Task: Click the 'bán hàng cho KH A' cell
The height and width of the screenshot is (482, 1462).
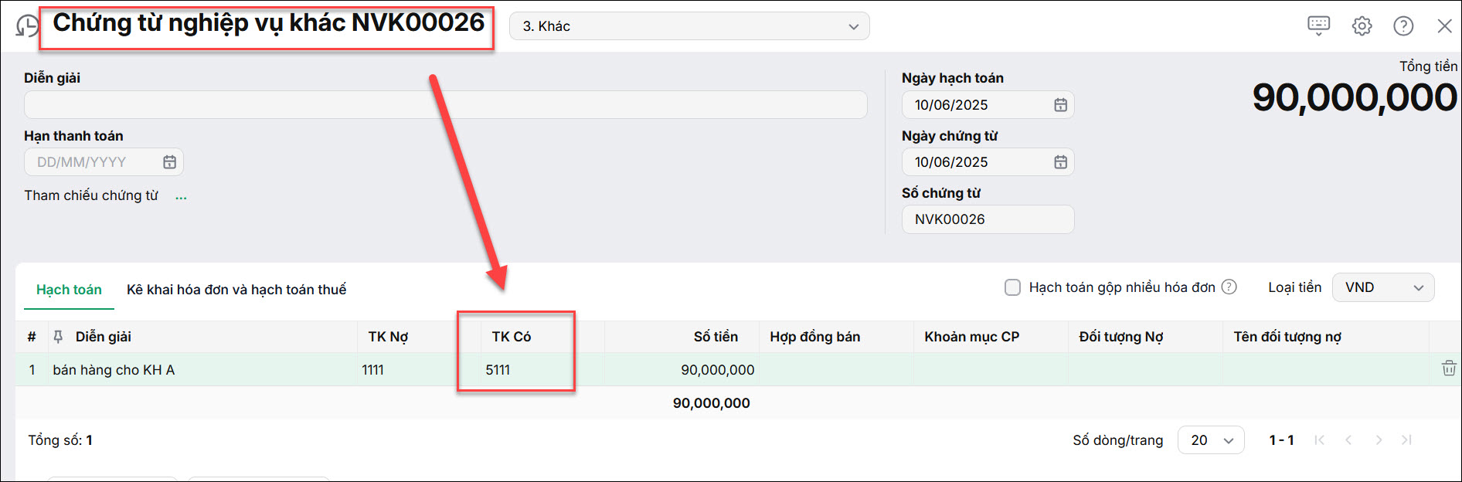Action: coord(202,370)
